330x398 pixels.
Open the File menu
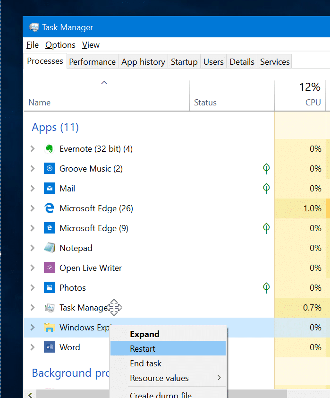(33, 45)
